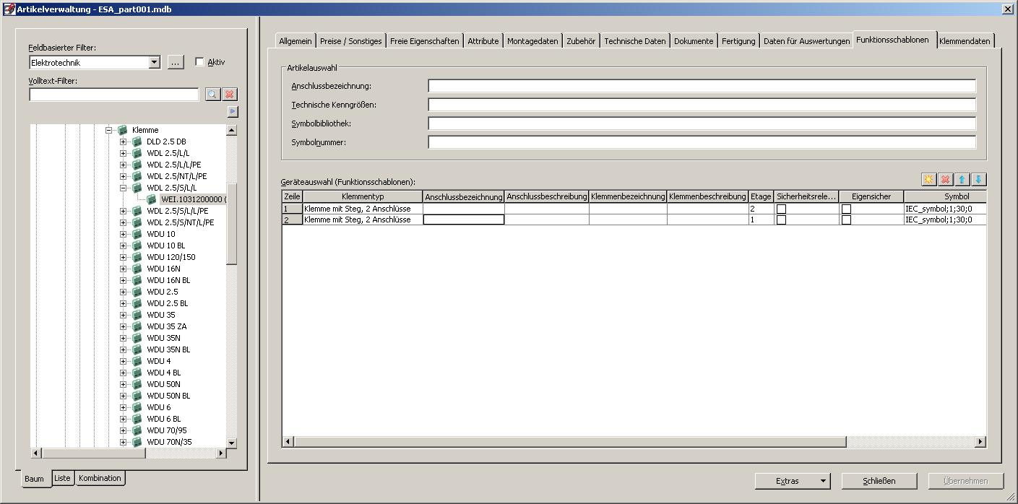Viewport: 1018px width, 504px height.
Task: Move row down with blue down arrow
Action: pos(979,180)
